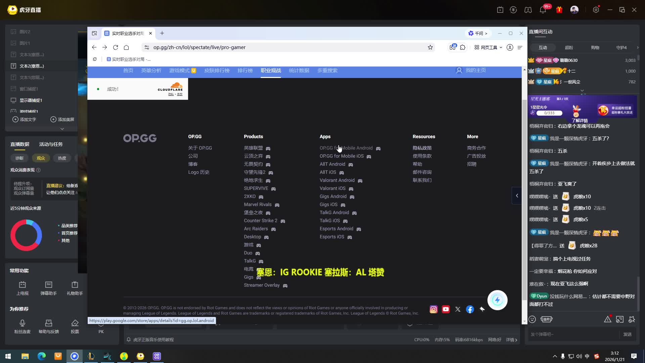This screenshot has height=363, width=645.
Task: Select the 观众 filter pill
Action: (x=41, y=158)
